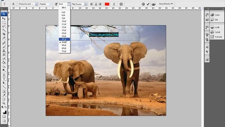
Task: Collapse the toolbox to double column
Action: tap(2, 9)
